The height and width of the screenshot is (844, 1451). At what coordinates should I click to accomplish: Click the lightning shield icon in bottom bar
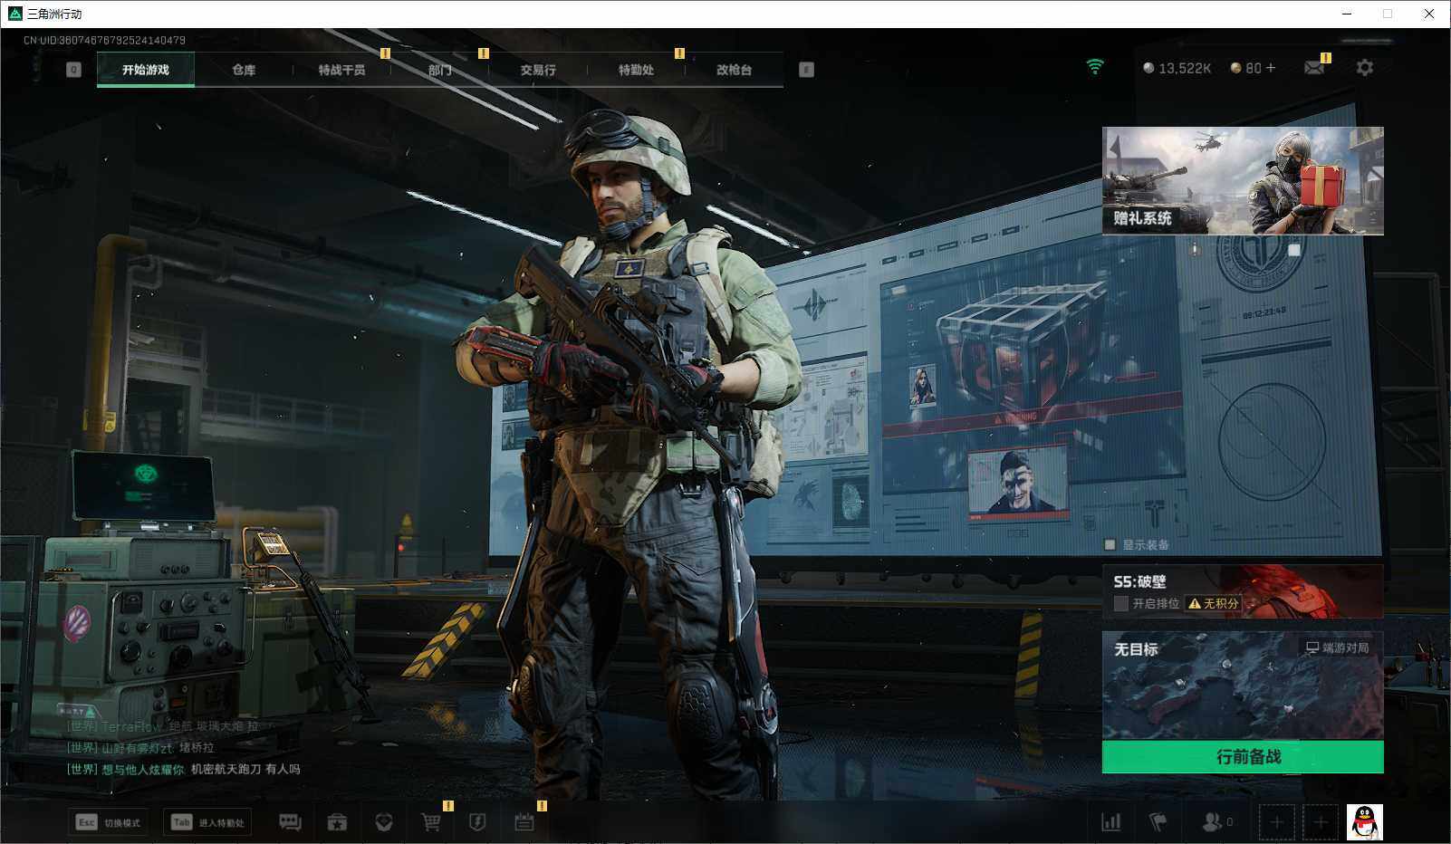[477, 822]
